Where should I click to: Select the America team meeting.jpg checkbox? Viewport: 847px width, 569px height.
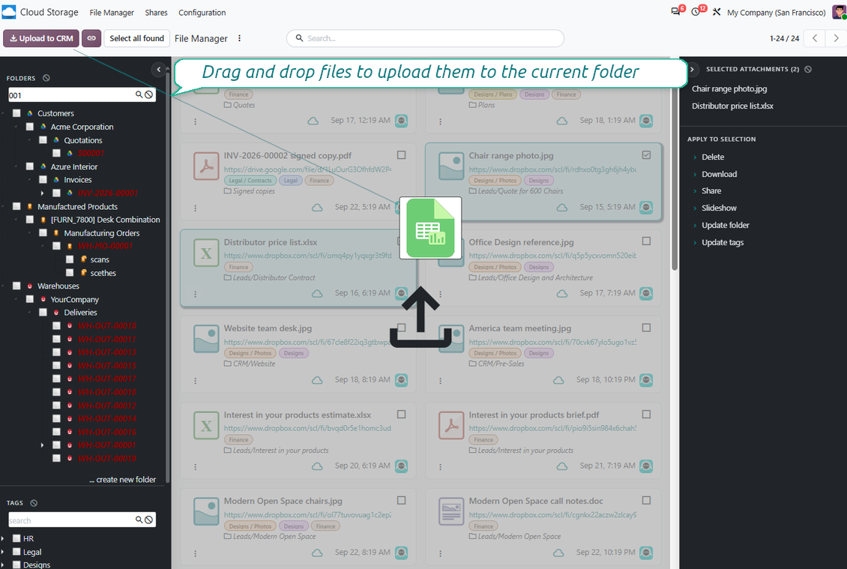point(646,328)
